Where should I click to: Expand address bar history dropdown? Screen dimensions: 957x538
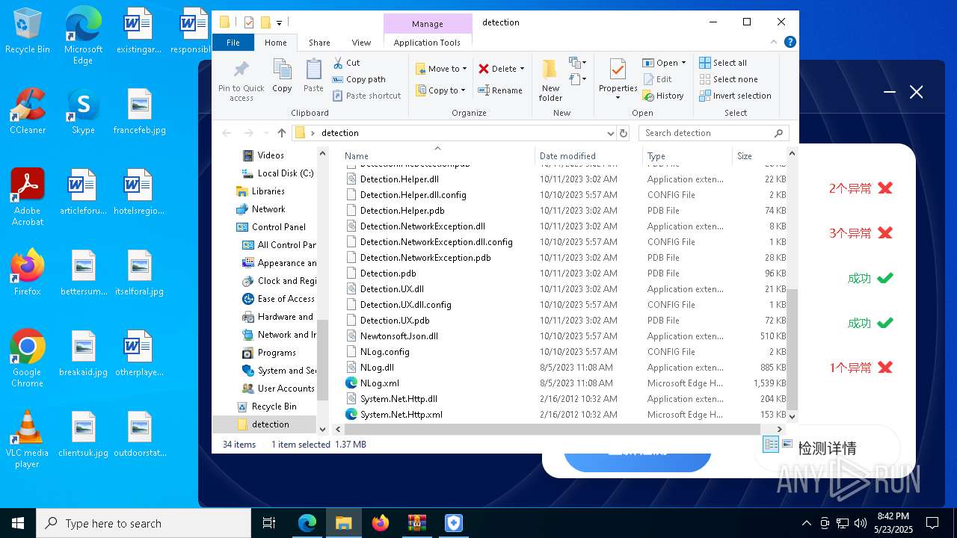pos(612,133)
